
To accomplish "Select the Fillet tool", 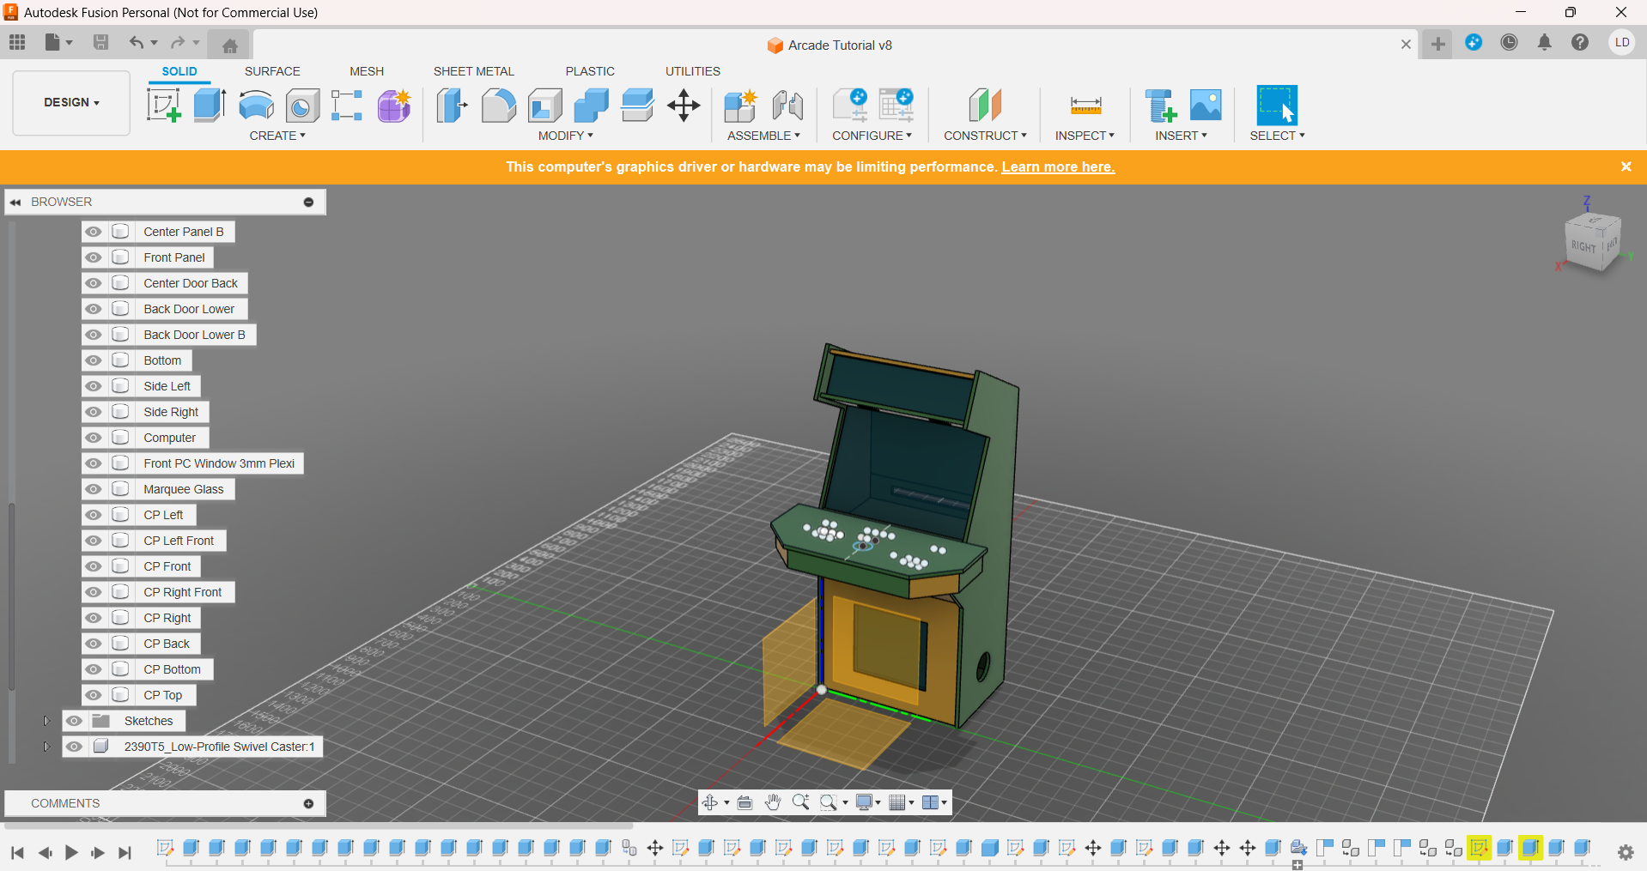I will click(x=498, y=106).
